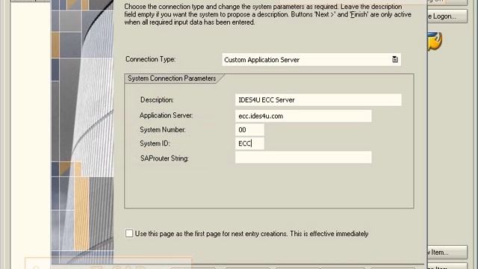The image size is (478, 269).
Task: Click the 'System Number:' label
Action: (163, 129)
